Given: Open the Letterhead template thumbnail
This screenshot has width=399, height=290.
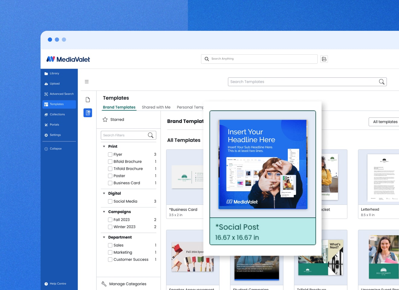Looking at the screenshot, I should point(378,177).
